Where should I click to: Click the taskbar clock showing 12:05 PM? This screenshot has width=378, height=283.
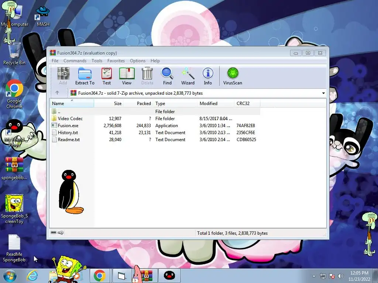359,273
